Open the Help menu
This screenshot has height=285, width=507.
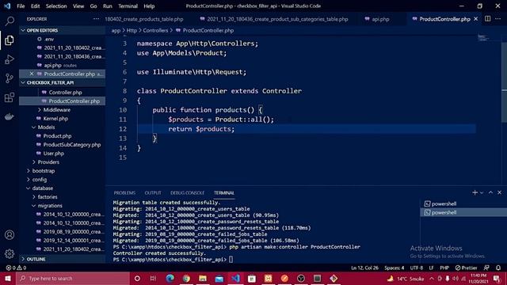[149, 6]
